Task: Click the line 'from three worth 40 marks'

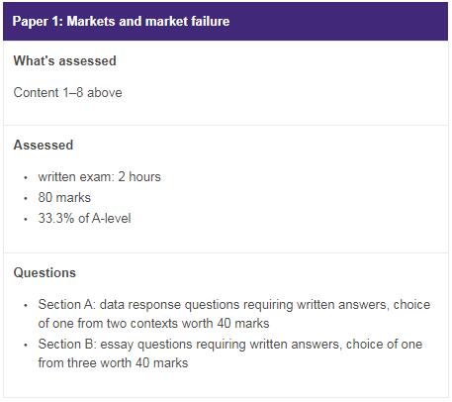Action: (x=113, y=362)
